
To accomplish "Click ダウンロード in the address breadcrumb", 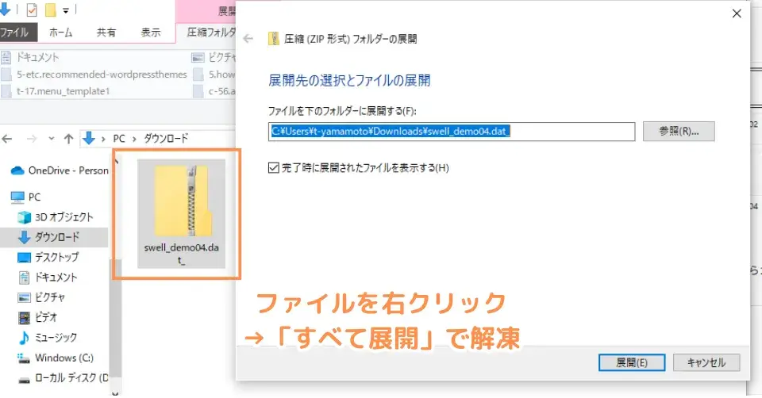I will point(166,139).
